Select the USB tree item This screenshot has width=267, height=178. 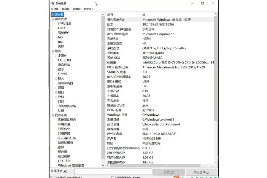tap(61, 111)
